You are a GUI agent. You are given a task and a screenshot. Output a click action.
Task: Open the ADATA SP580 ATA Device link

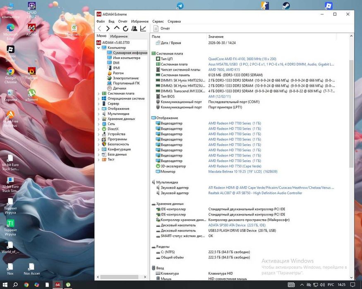(237, 225)
